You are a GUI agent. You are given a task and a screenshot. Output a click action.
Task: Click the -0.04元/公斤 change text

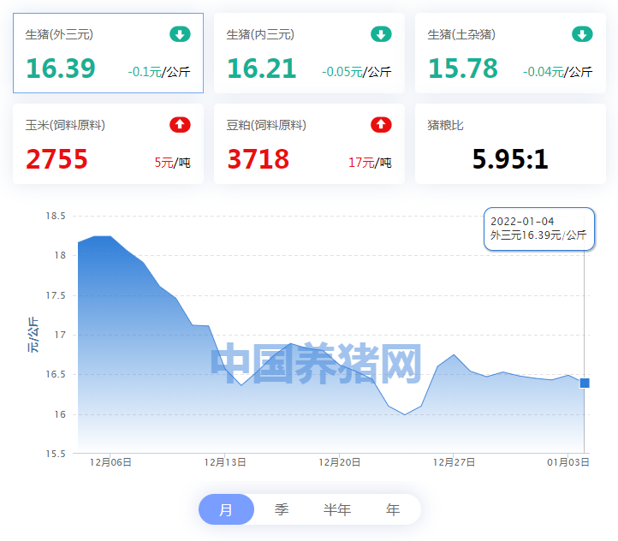click(x=558, y=72)
